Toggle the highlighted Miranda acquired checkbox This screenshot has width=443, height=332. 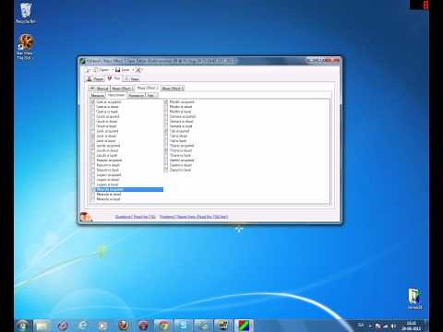pyautogui.click(x=92, y=189)
